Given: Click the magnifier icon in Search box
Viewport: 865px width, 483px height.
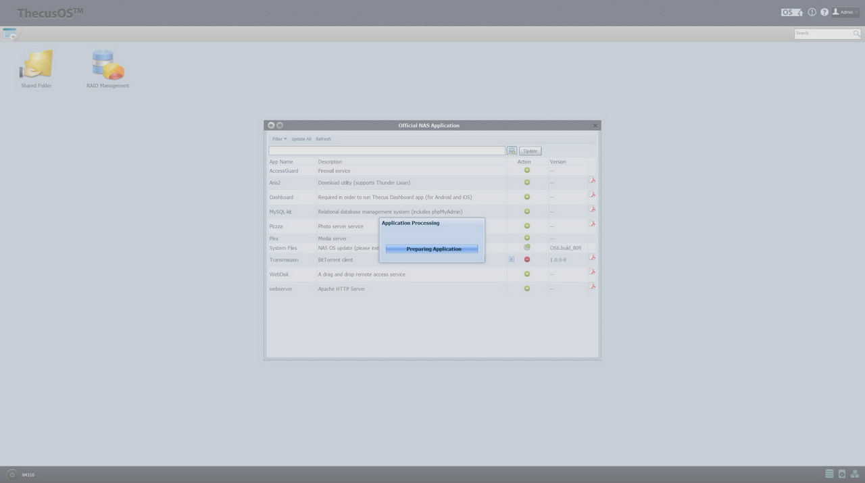Looking at the screenshot, I should click(x=856, y=33).
